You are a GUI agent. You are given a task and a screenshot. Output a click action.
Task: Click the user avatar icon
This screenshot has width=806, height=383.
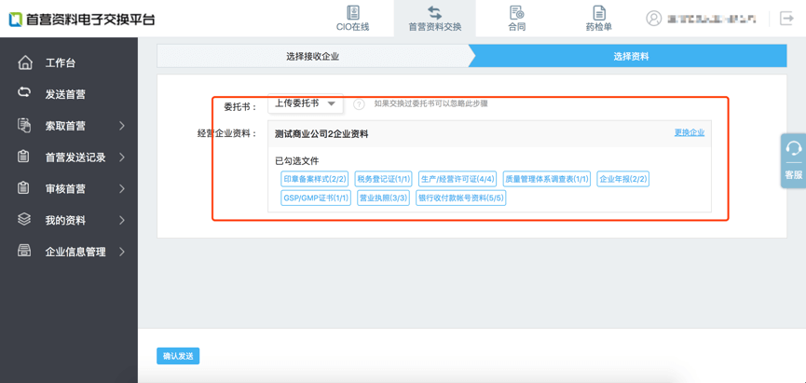[x=653, y=19]
